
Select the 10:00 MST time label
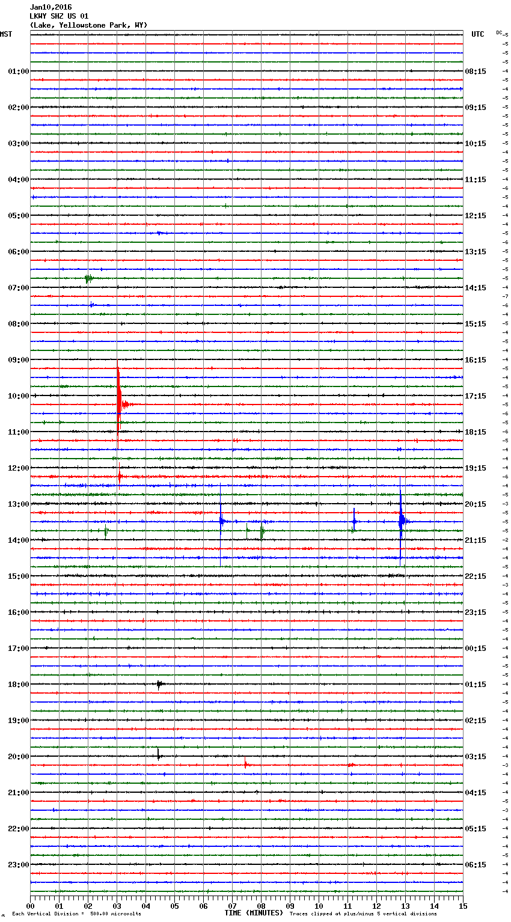click(18, 396)
